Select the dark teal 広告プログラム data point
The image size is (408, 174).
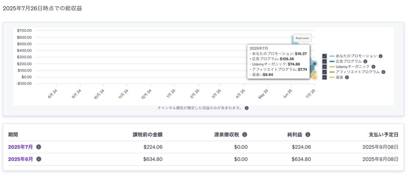pos(314,63)
